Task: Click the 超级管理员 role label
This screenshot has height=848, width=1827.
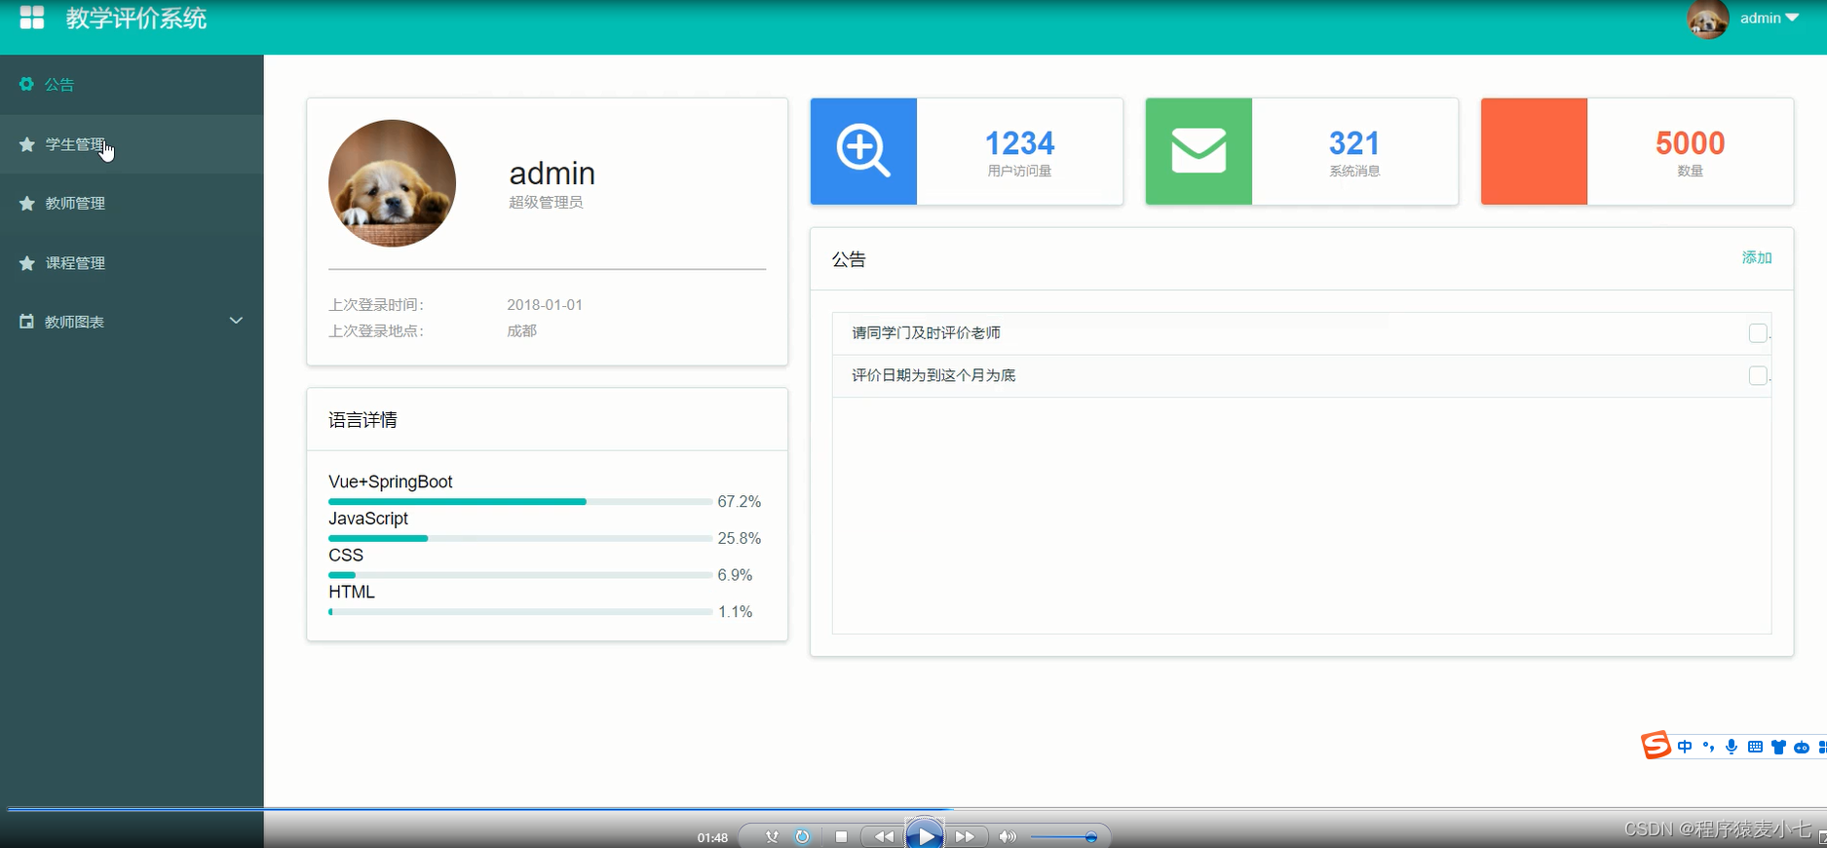Action: (546, 202)
